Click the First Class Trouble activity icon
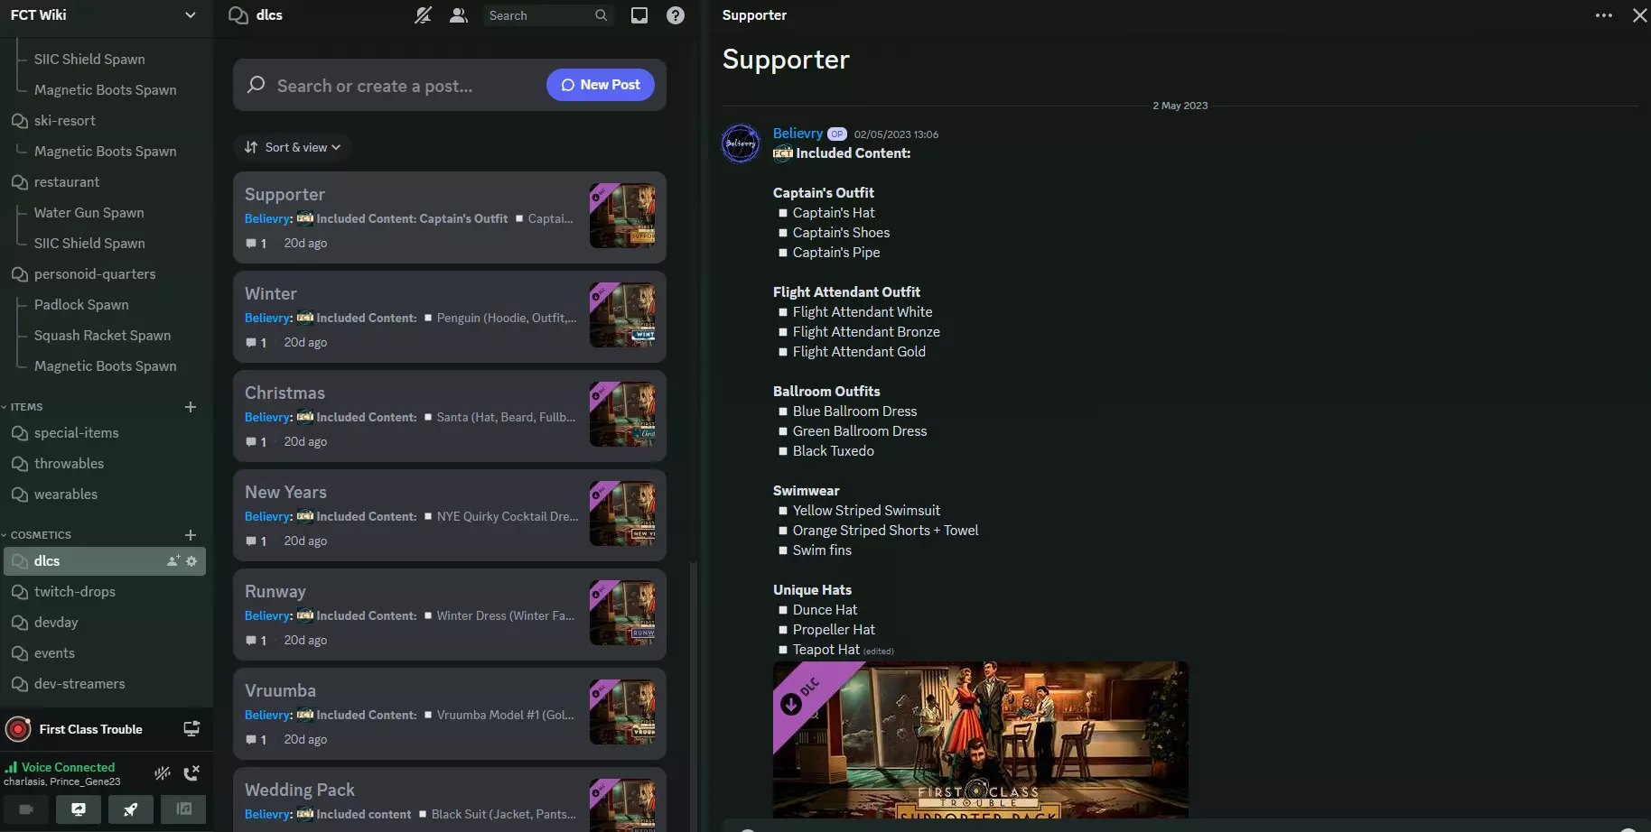 (x=18, y=729)
